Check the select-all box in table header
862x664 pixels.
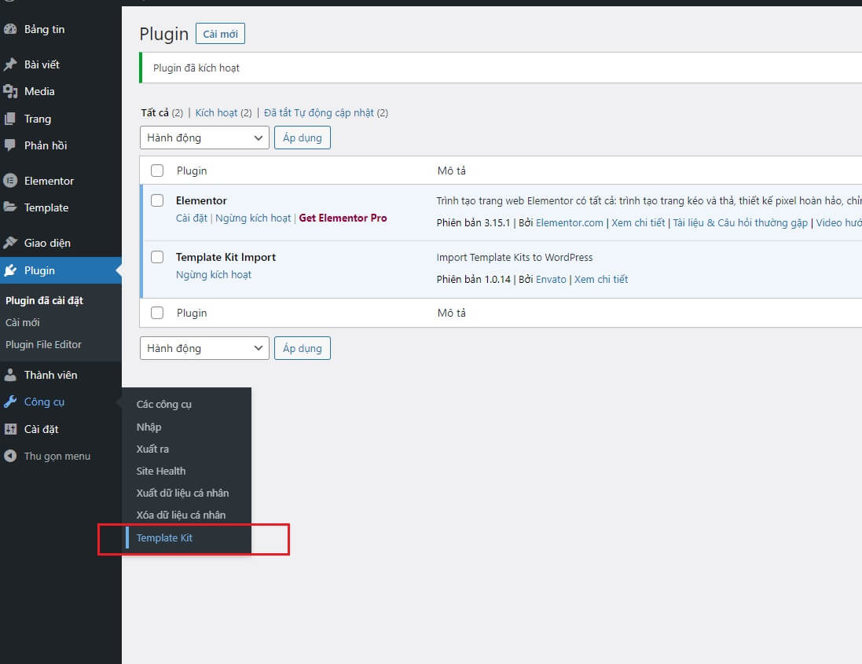tap(157, 171)
